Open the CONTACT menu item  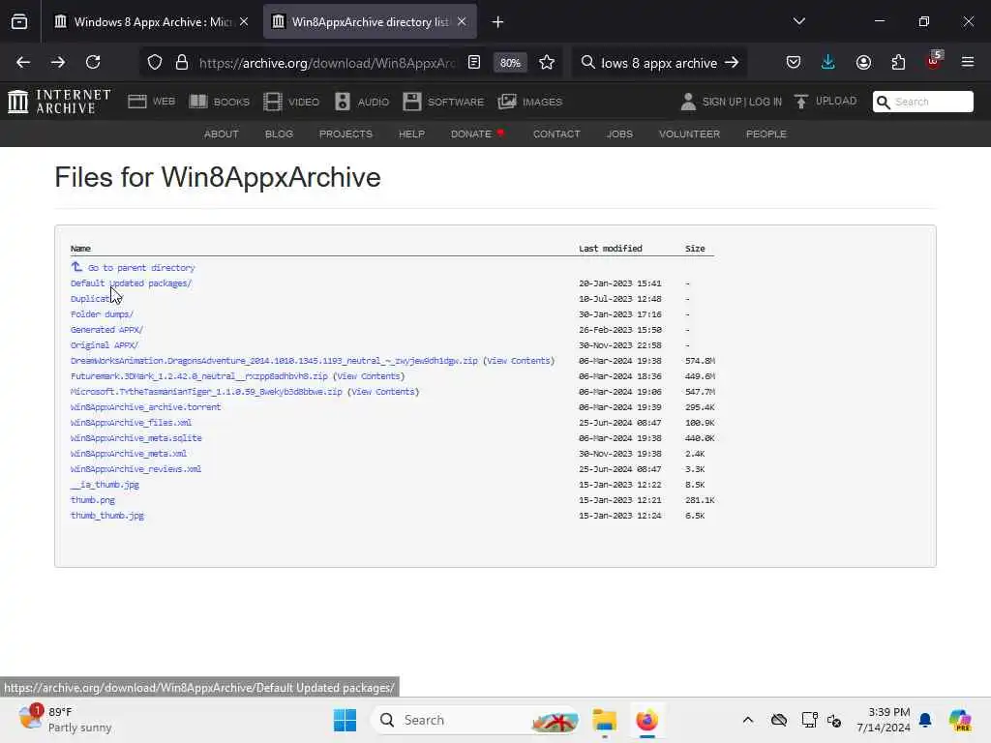556,134
